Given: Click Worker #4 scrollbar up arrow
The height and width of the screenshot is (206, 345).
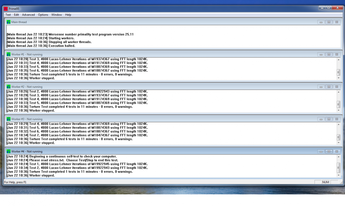Looking at the screenshot, I should pyautogui.click(x=338, y=157).
